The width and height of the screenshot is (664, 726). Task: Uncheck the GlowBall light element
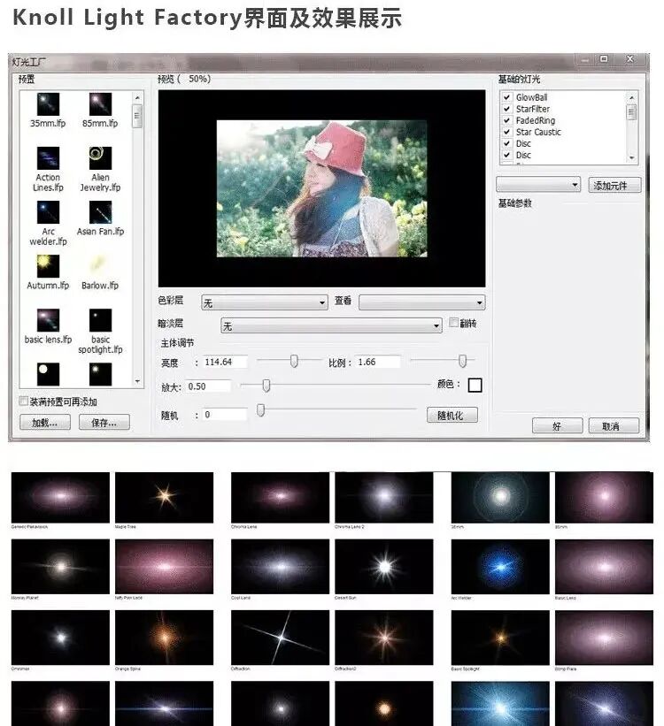(506, 97)
